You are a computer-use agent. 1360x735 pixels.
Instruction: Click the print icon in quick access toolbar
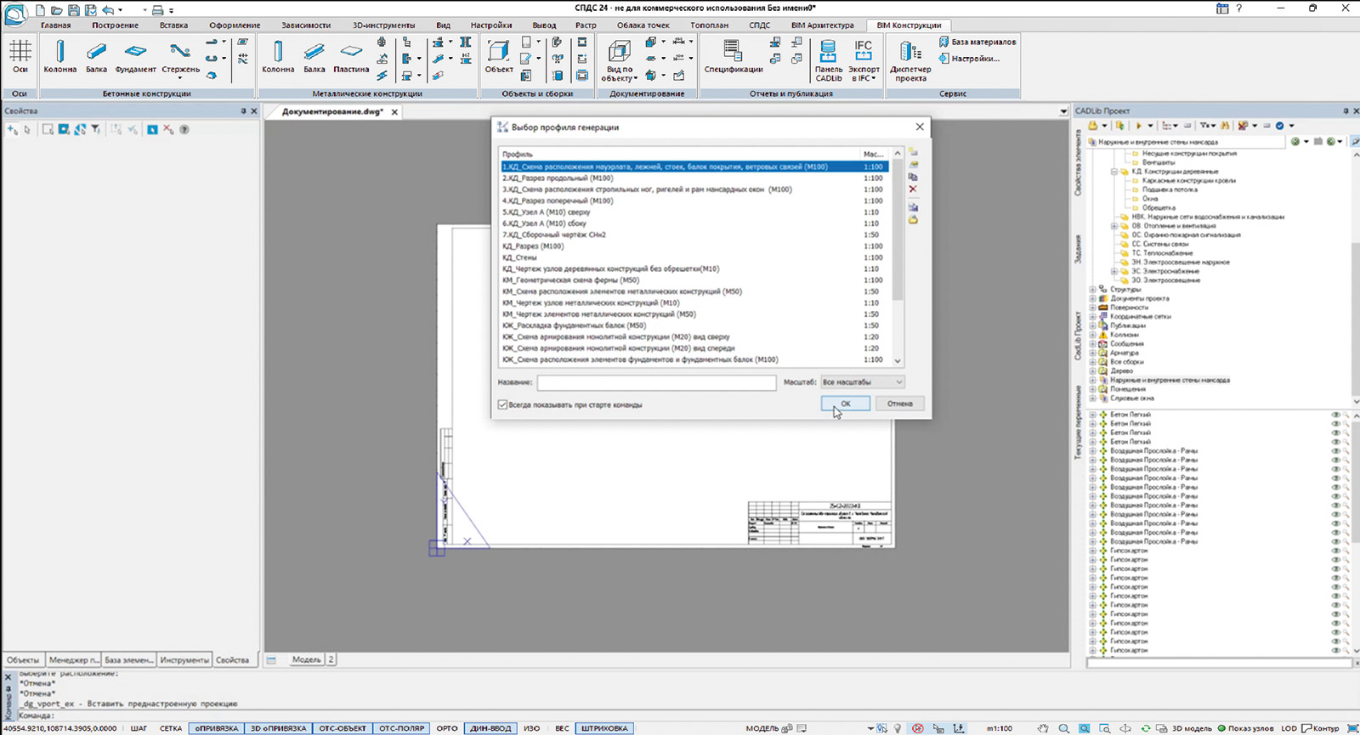(157, 10)
